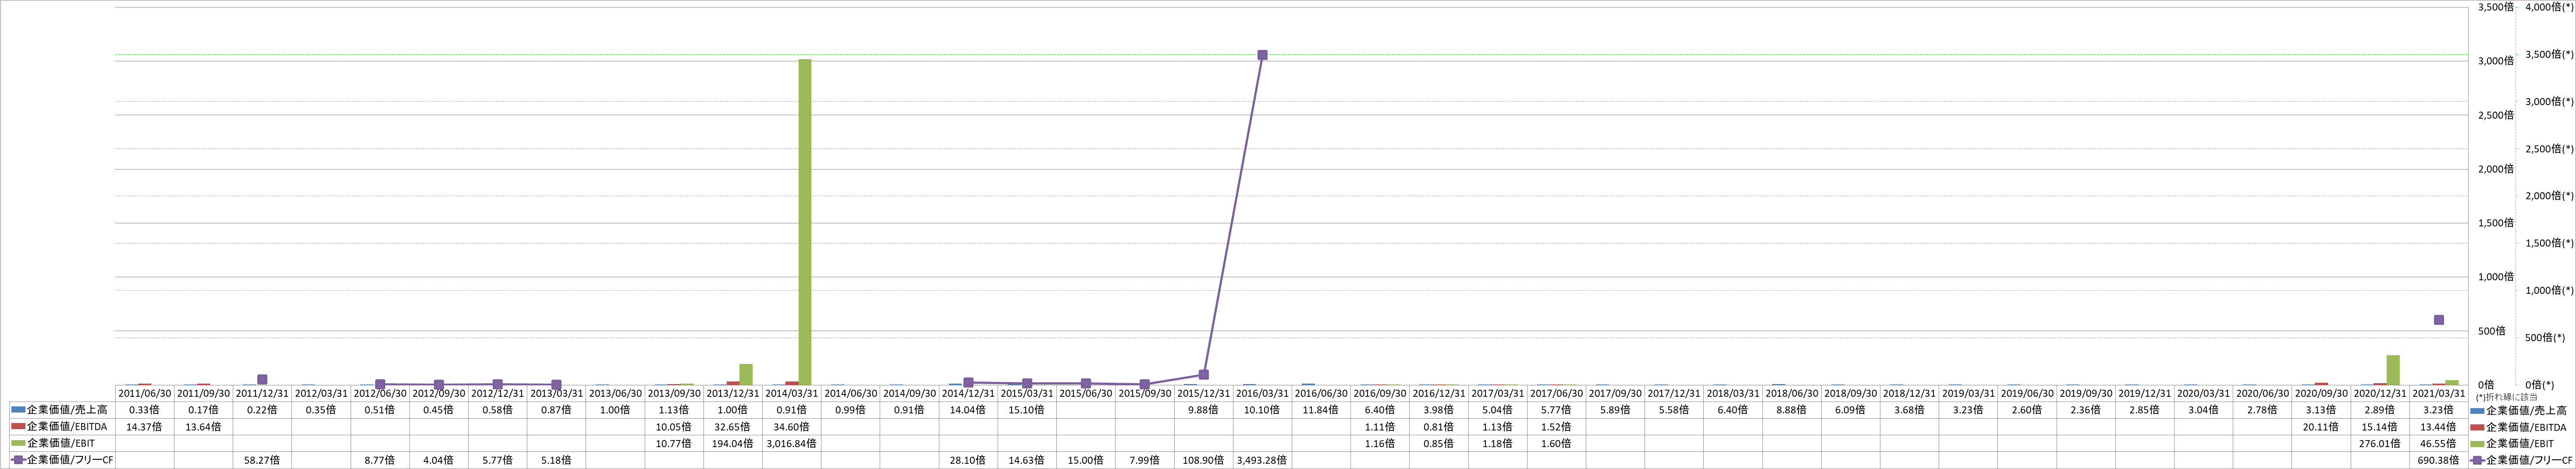Click the cell showing 108.90倍
This screenshot has height=469, width=2576.
click(x=1204, y=460)
